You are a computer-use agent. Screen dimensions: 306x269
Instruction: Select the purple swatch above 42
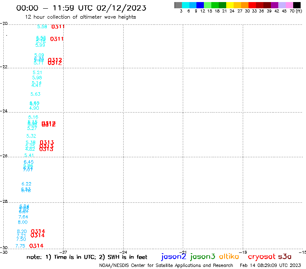point(275,5)
